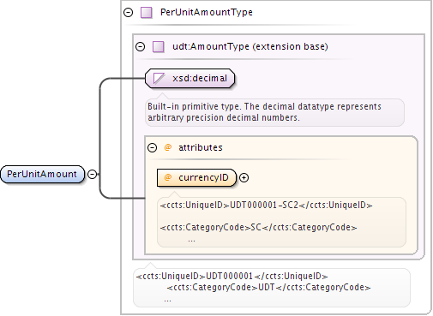Select the currencyID attribute node

pyautogui.click(x=196, y=177)
